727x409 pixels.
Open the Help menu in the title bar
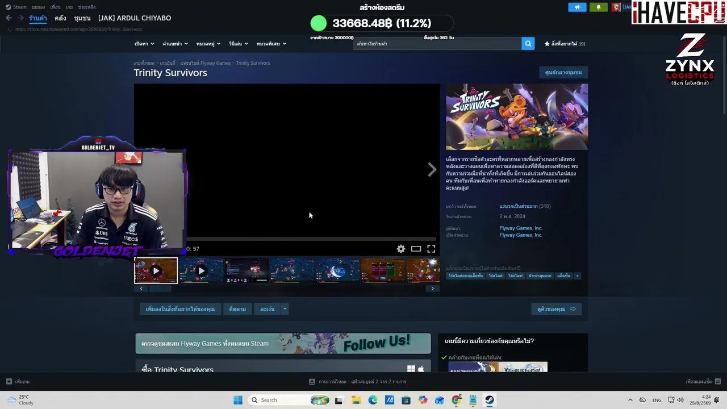(x=87, y=7)
